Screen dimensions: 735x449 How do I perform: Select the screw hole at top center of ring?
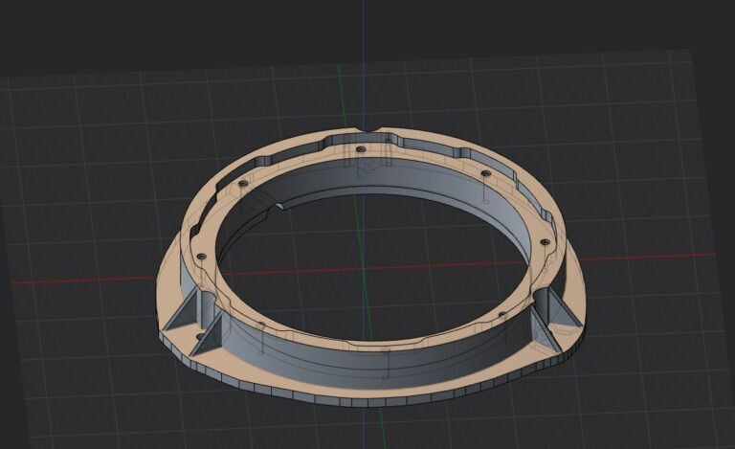point(360,149)
